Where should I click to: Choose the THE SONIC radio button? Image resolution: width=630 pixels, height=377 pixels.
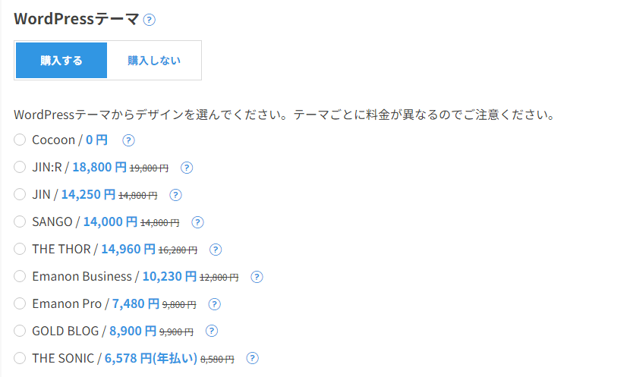click(x=20, y=358)
